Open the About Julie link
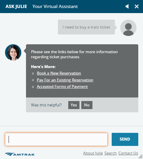The width and height of the screenshot is (143, 159). pyautogui.click(x=93, y=153)
